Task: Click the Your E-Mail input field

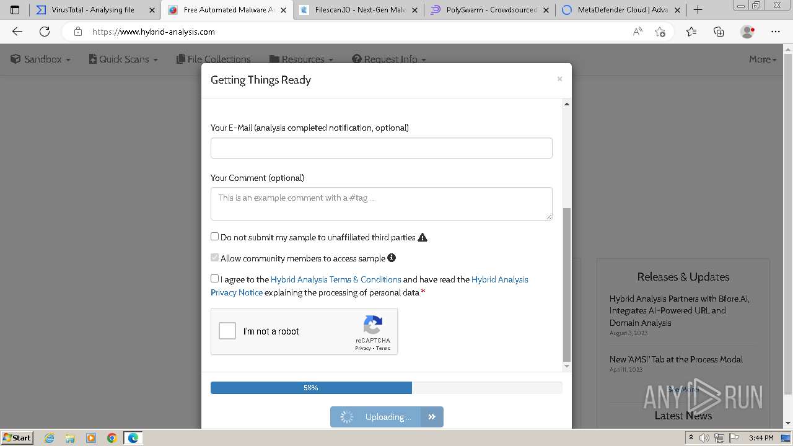Action: tap(382, 148)
